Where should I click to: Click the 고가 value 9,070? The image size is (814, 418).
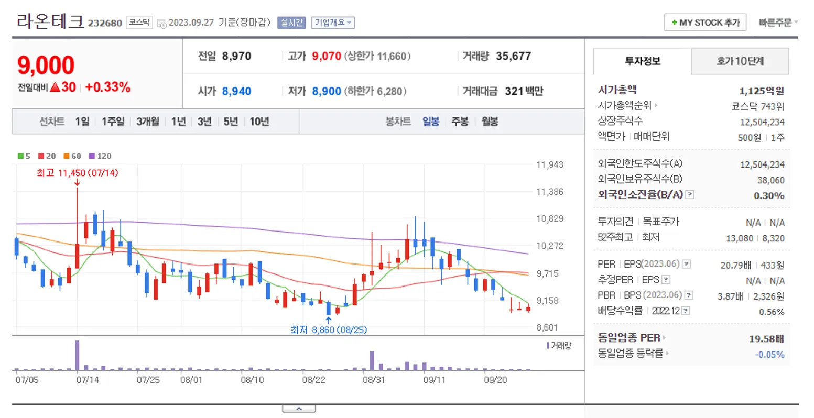click(x=327, y=56)
